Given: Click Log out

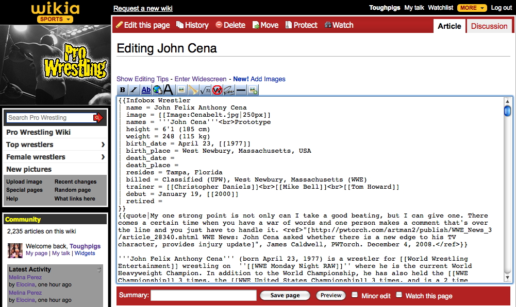Looking at the screenshot, I should (501, 8).
